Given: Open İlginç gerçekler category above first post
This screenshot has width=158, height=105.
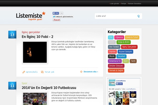Looking at the screenshot, I should click(x=31, y=32).
